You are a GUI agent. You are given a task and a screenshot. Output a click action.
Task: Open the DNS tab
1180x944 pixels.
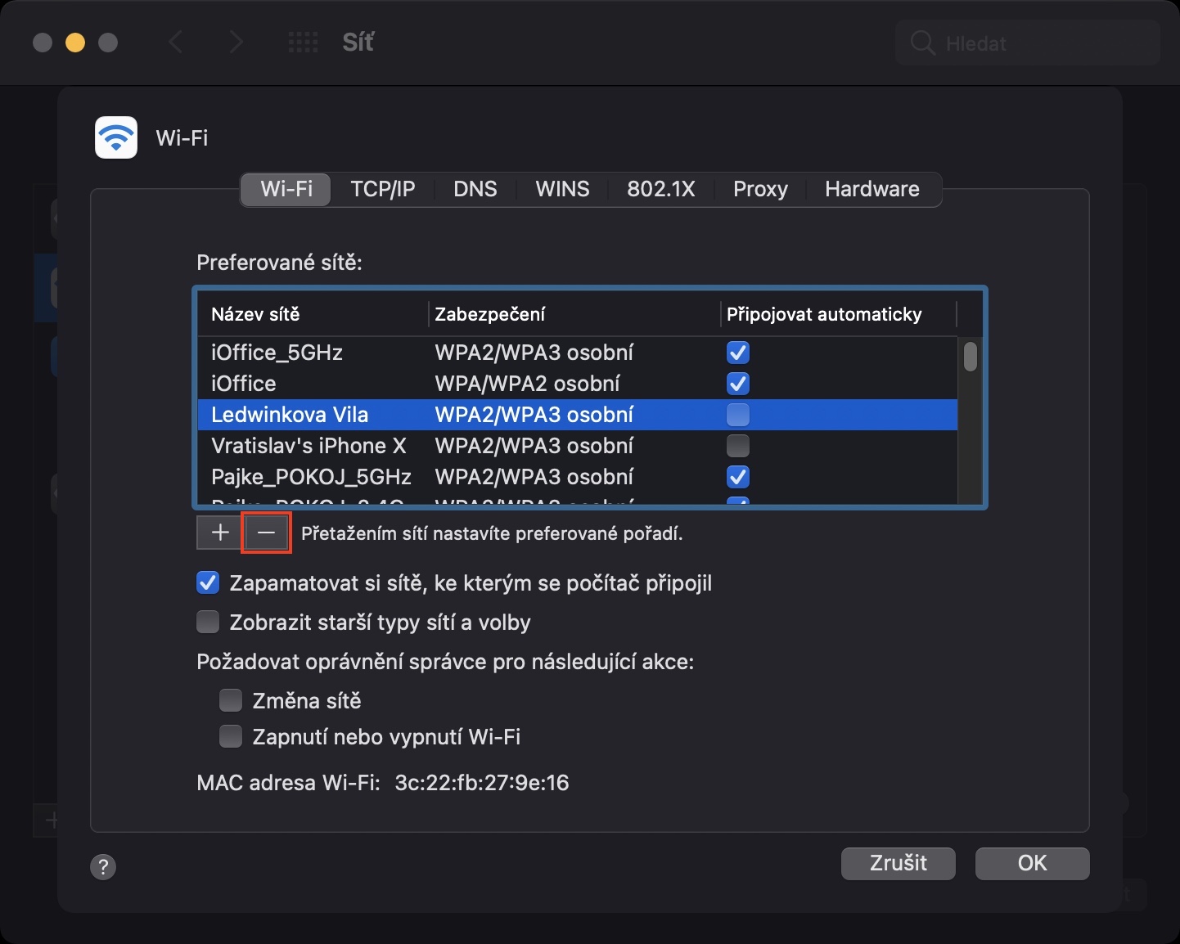[x=475, y=189]
